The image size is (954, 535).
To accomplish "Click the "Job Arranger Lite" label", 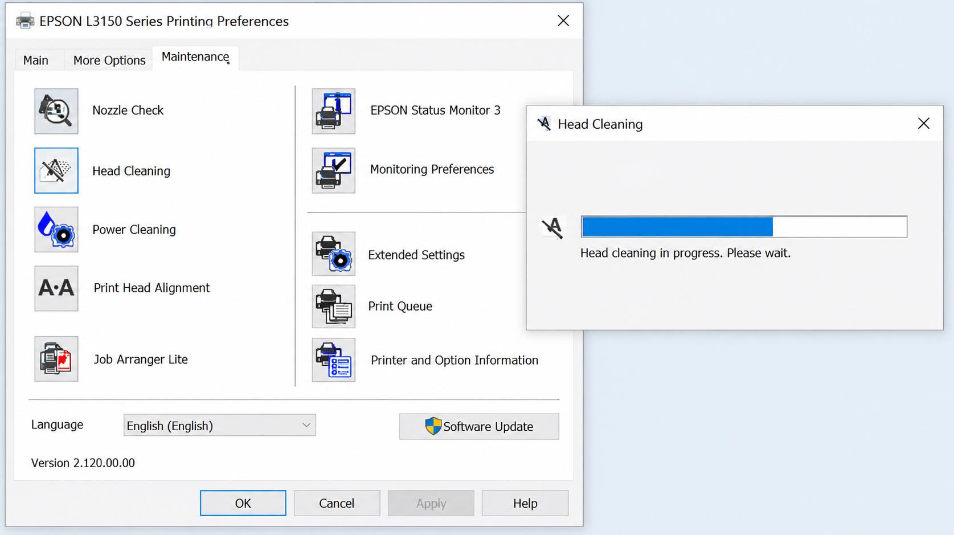I will click(141, 360).
